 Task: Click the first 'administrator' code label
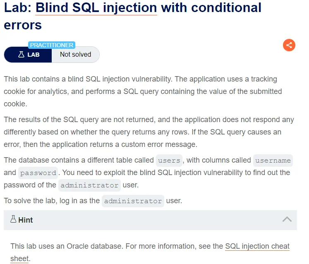point(89,185)
